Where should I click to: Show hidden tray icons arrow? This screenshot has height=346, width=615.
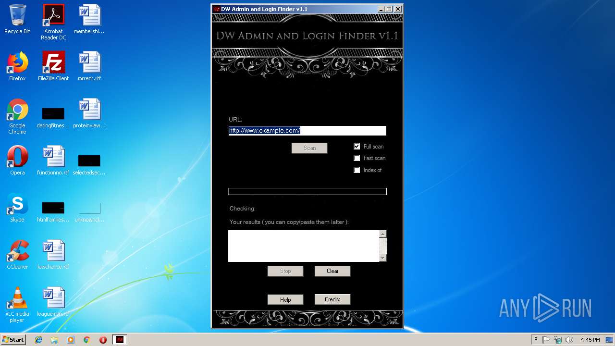(536, 340)
